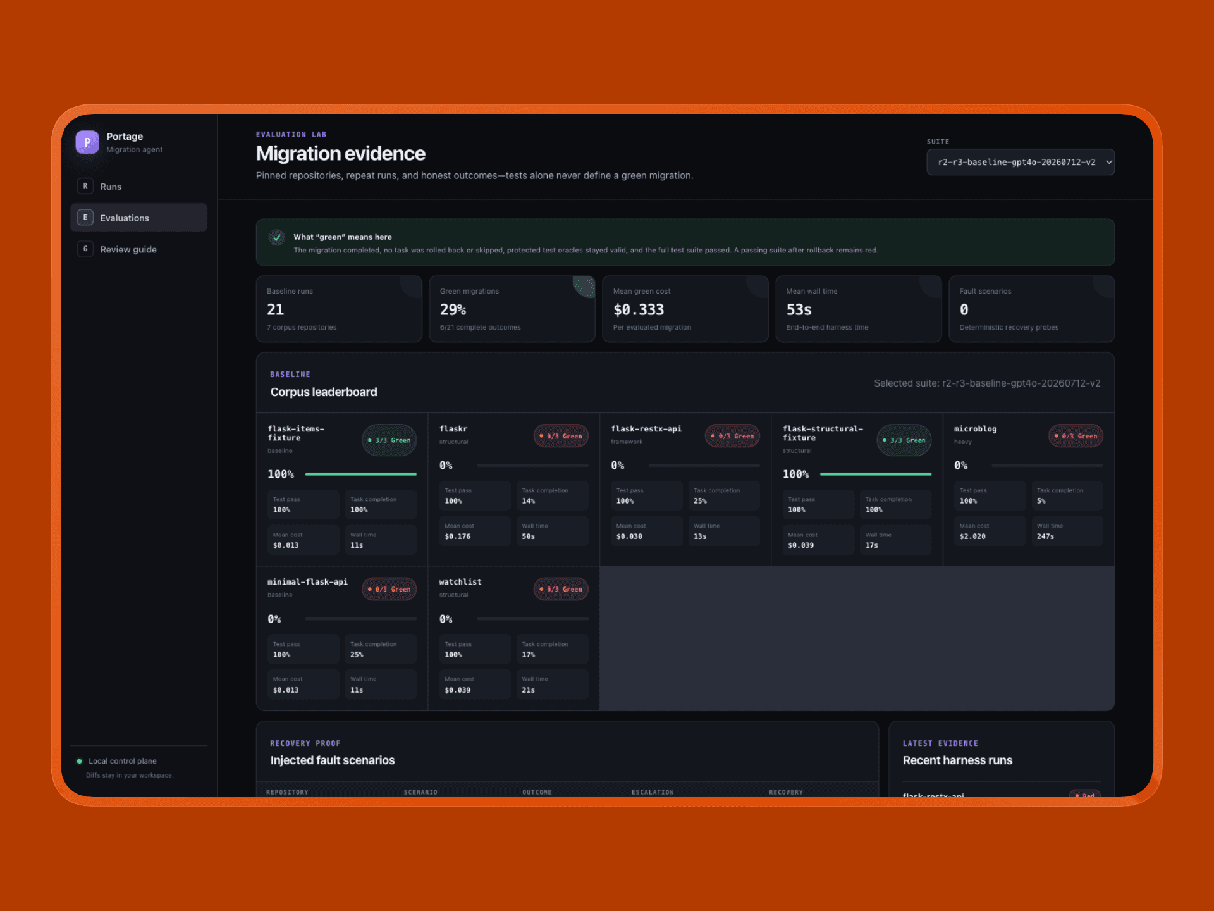Click the watchlist repository name
The width and height of the screenshot is (1214, 911).
coord(460,582)
